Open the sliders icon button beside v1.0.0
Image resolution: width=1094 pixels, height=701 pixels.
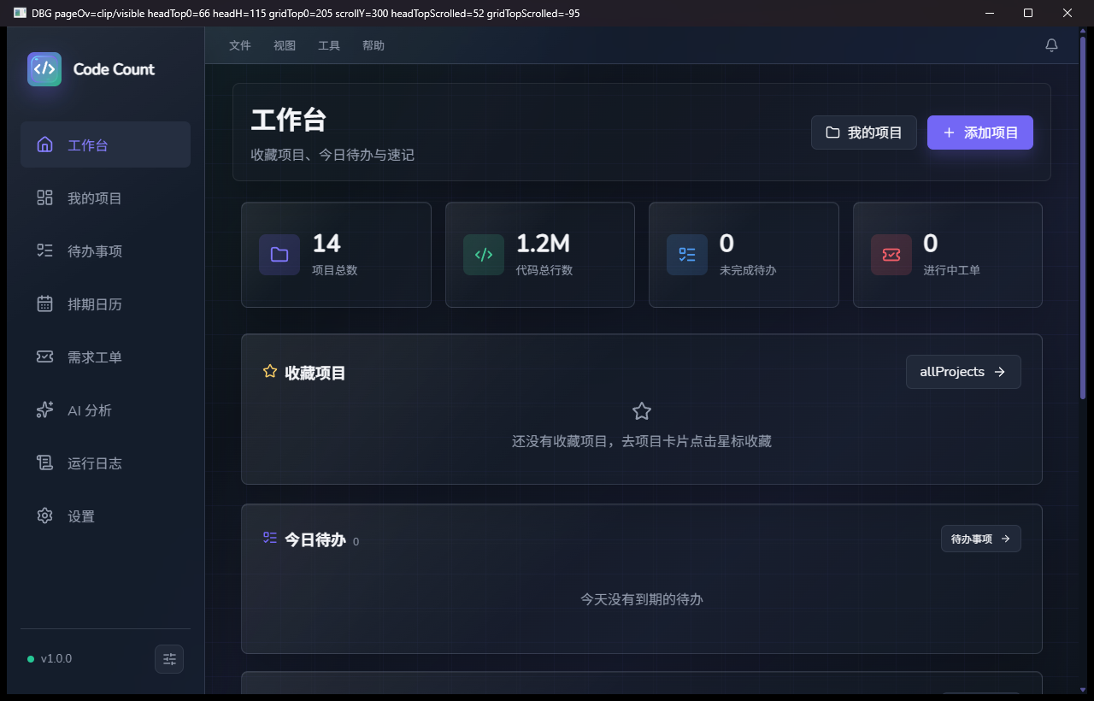[169, 659]
